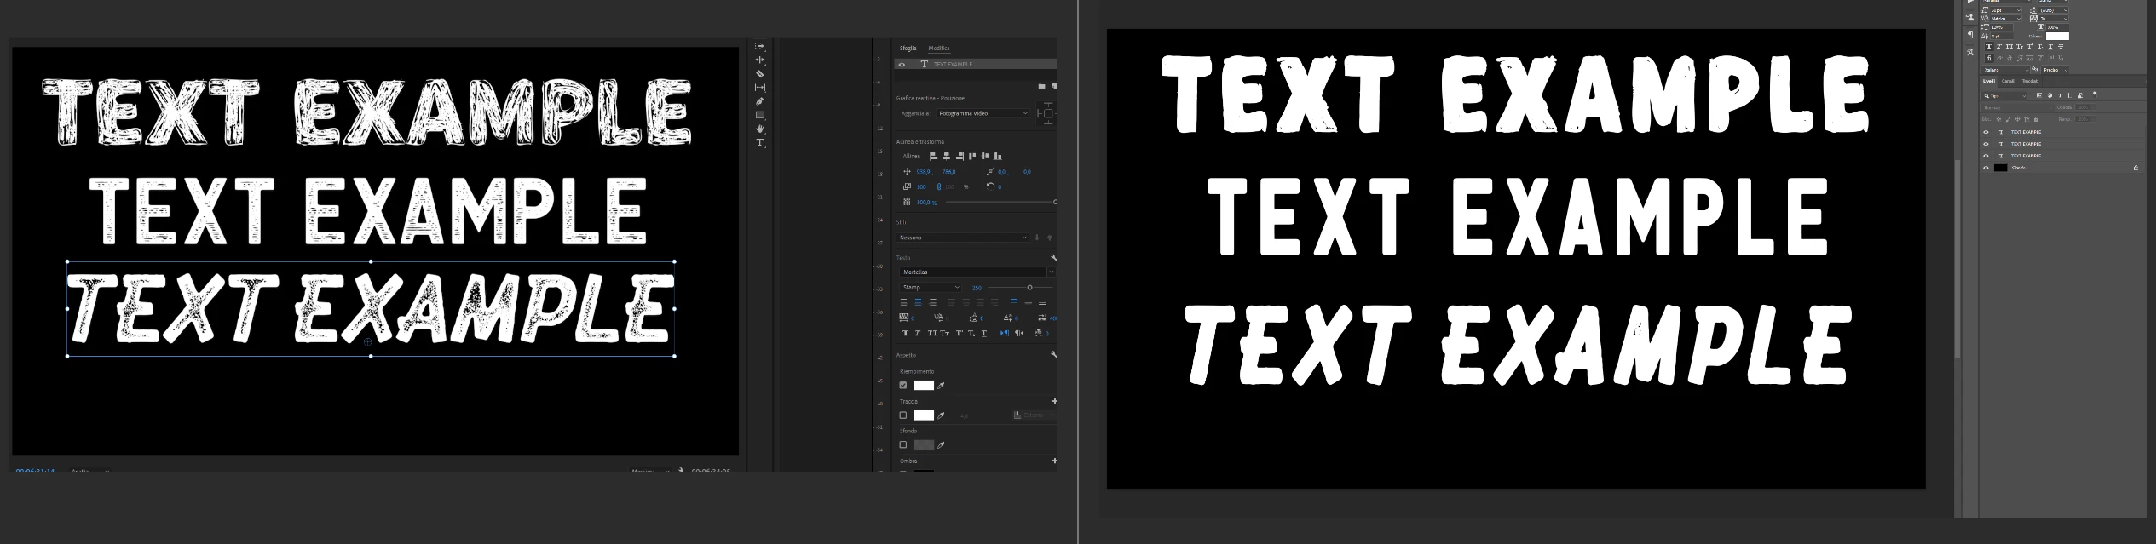Hide the middle TEXT EXAMPLE layer in Photoshop
The width and height of the screenshot is (2156, 544).
point(1986,144)
